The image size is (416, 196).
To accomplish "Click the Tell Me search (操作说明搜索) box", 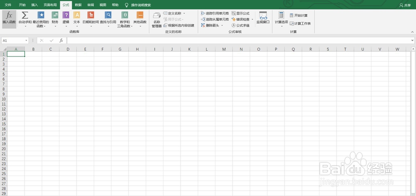I will click(x=138, y=5).
